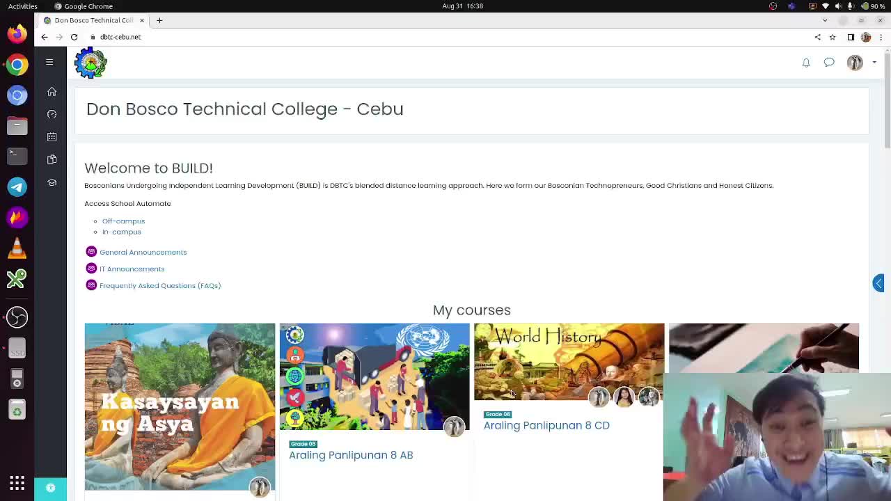
Task: Open the Chrome three-dot menu
Action: tap(880, 37)
